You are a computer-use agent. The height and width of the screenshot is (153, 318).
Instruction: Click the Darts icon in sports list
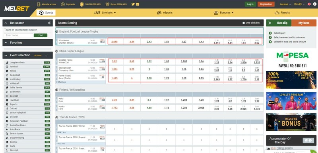click(7, 146)
